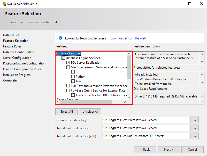The width and height of the screenshot is (207, 156).
Task: Select the Database Engine Configuration step
Action: [x=24, y=63]
